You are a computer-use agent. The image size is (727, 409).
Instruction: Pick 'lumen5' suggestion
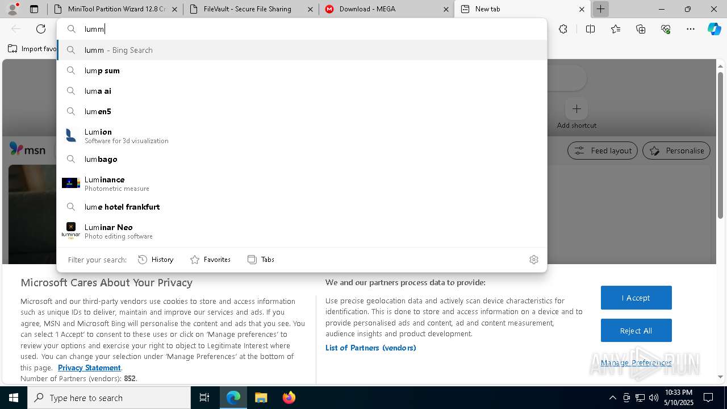pos(302,111)
